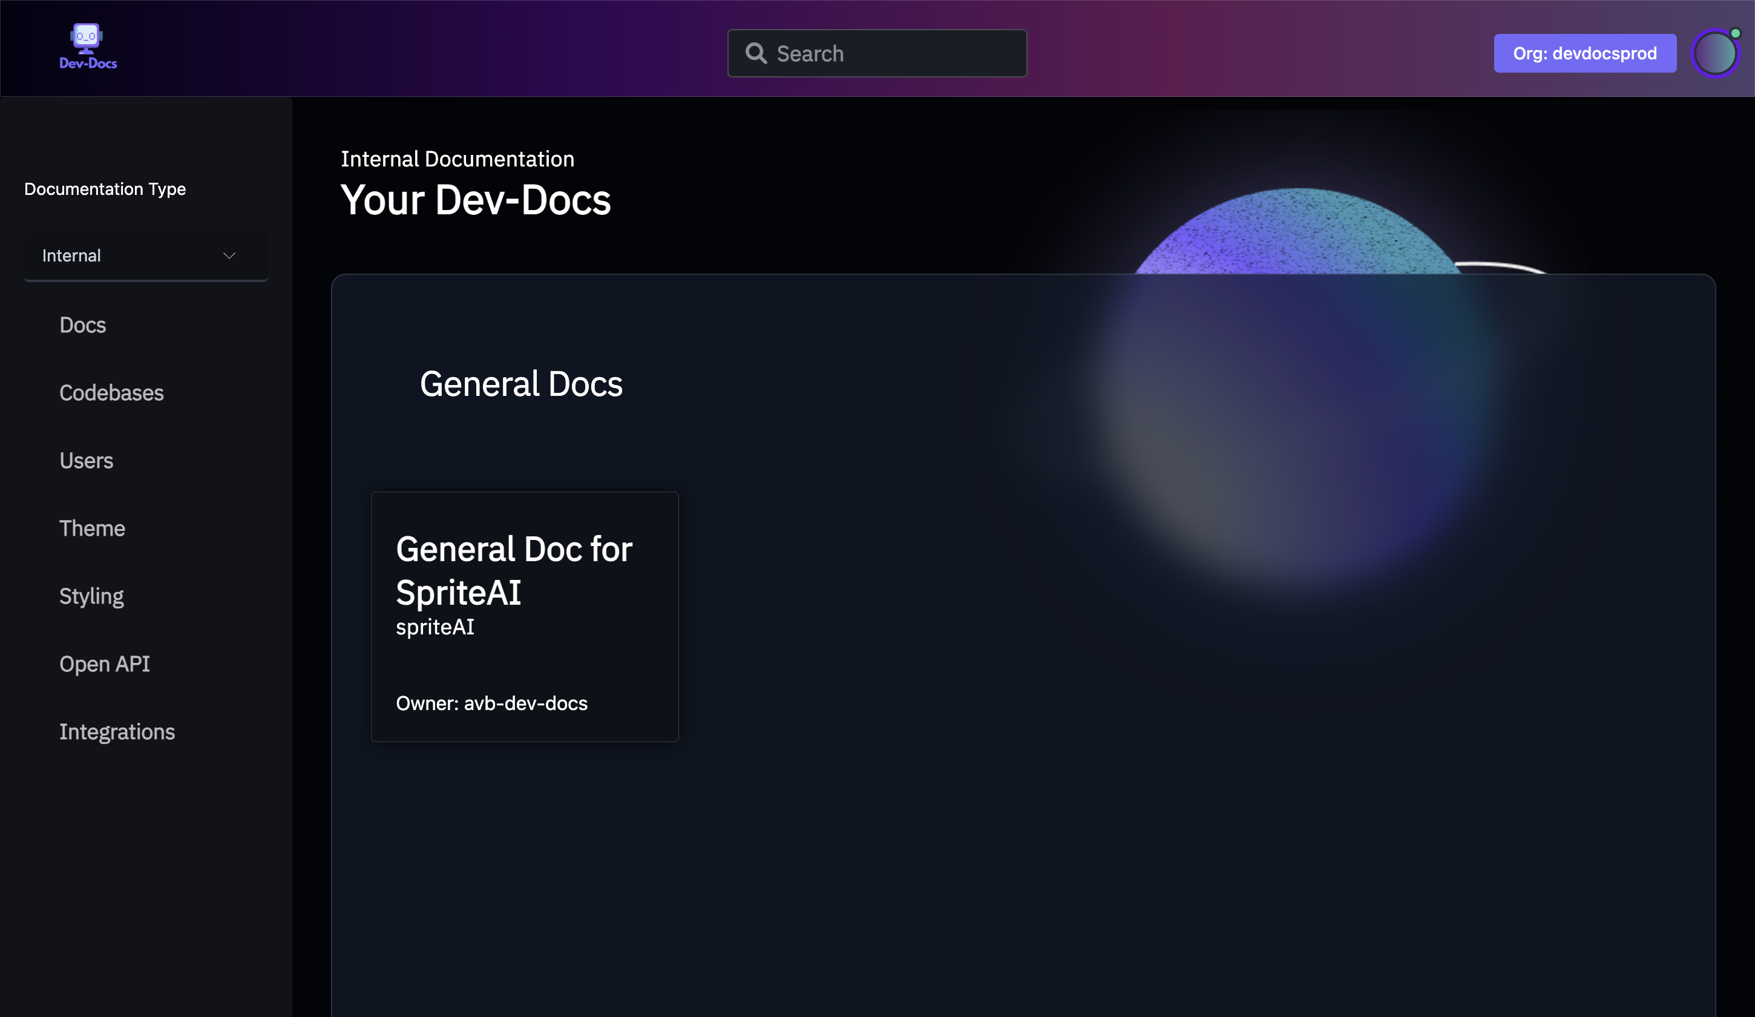Click the General Docs section title
The height and width of the screenshot is (1017, 1755).
coord(521,384)
